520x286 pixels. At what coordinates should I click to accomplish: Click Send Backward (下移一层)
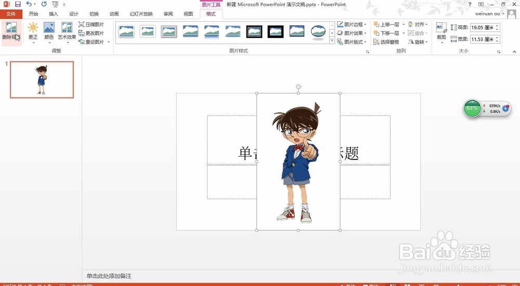click(387, 33)
